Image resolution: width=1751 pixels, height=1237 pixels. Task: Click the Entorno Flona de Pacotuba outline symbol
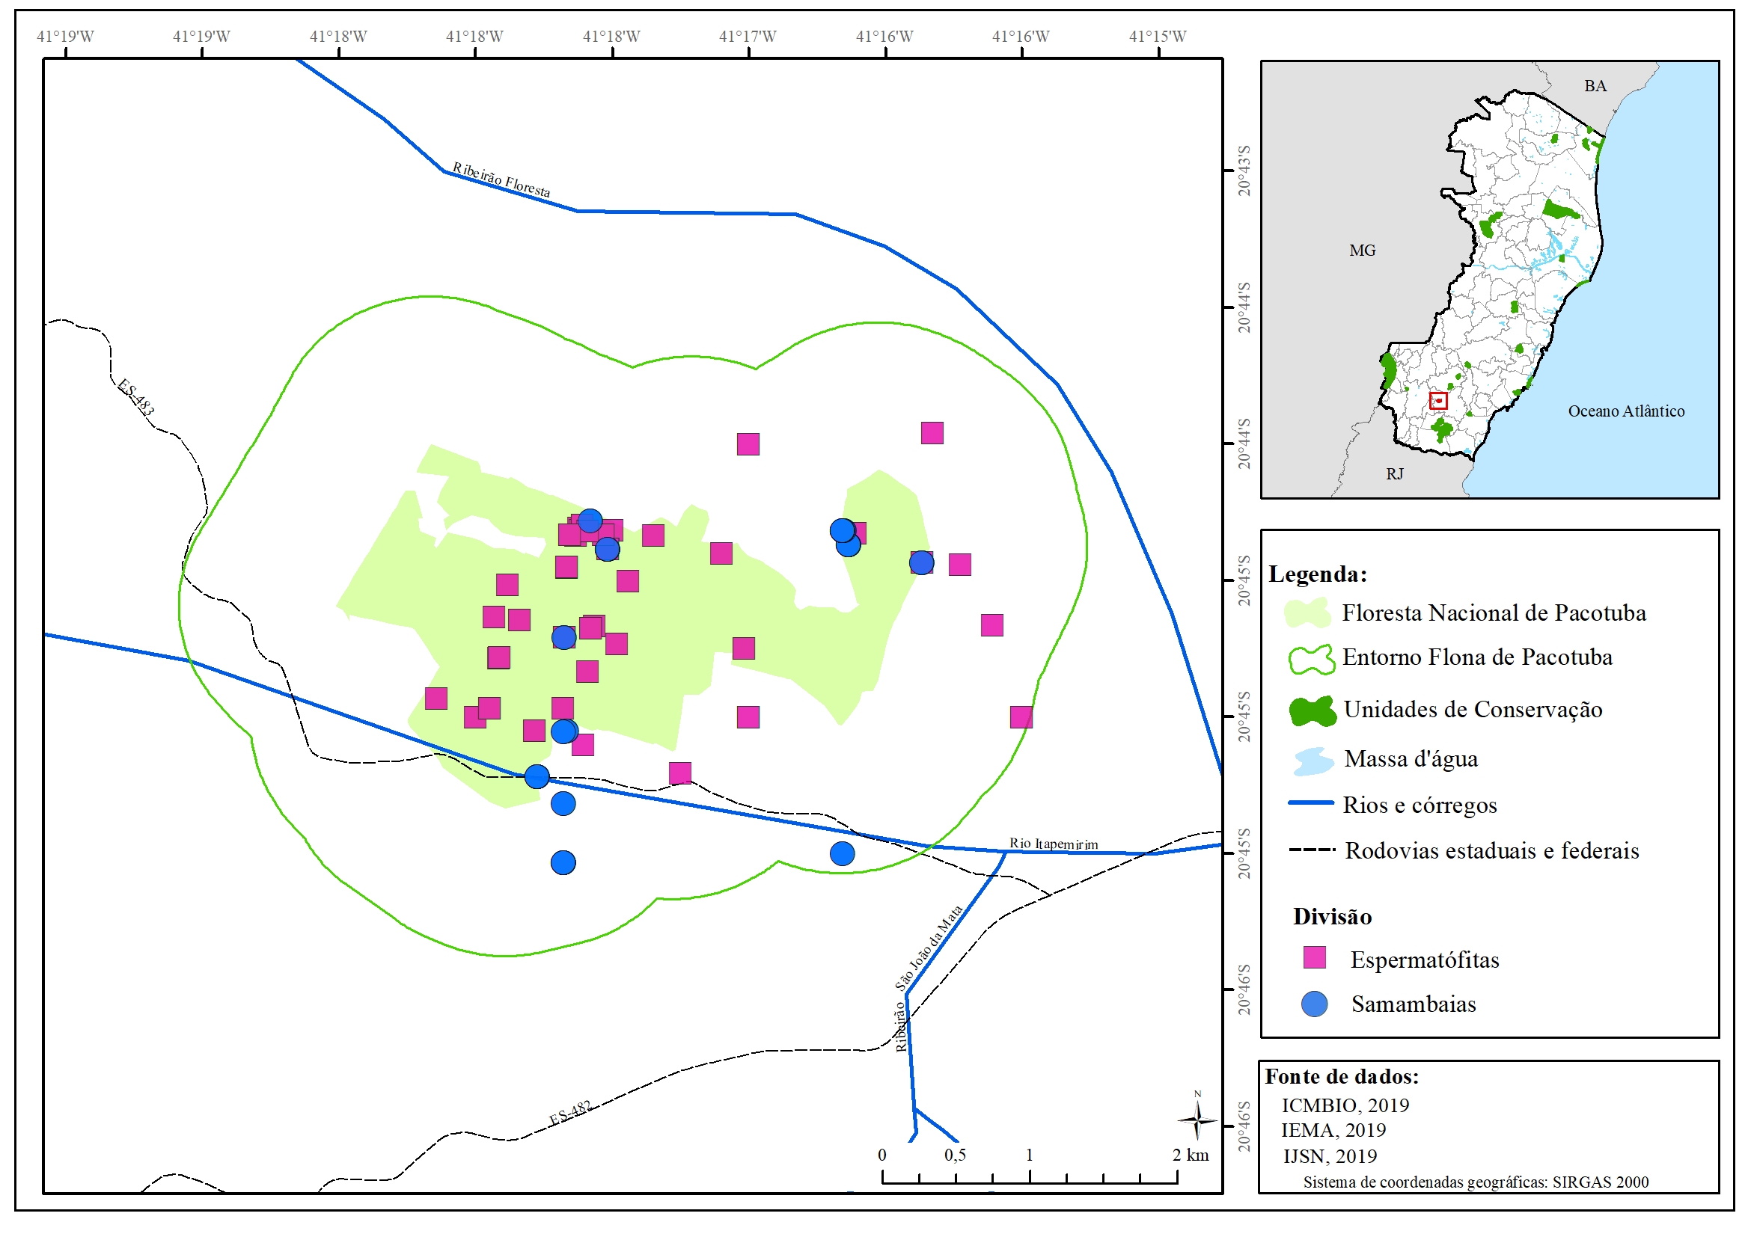[1312, 659]
